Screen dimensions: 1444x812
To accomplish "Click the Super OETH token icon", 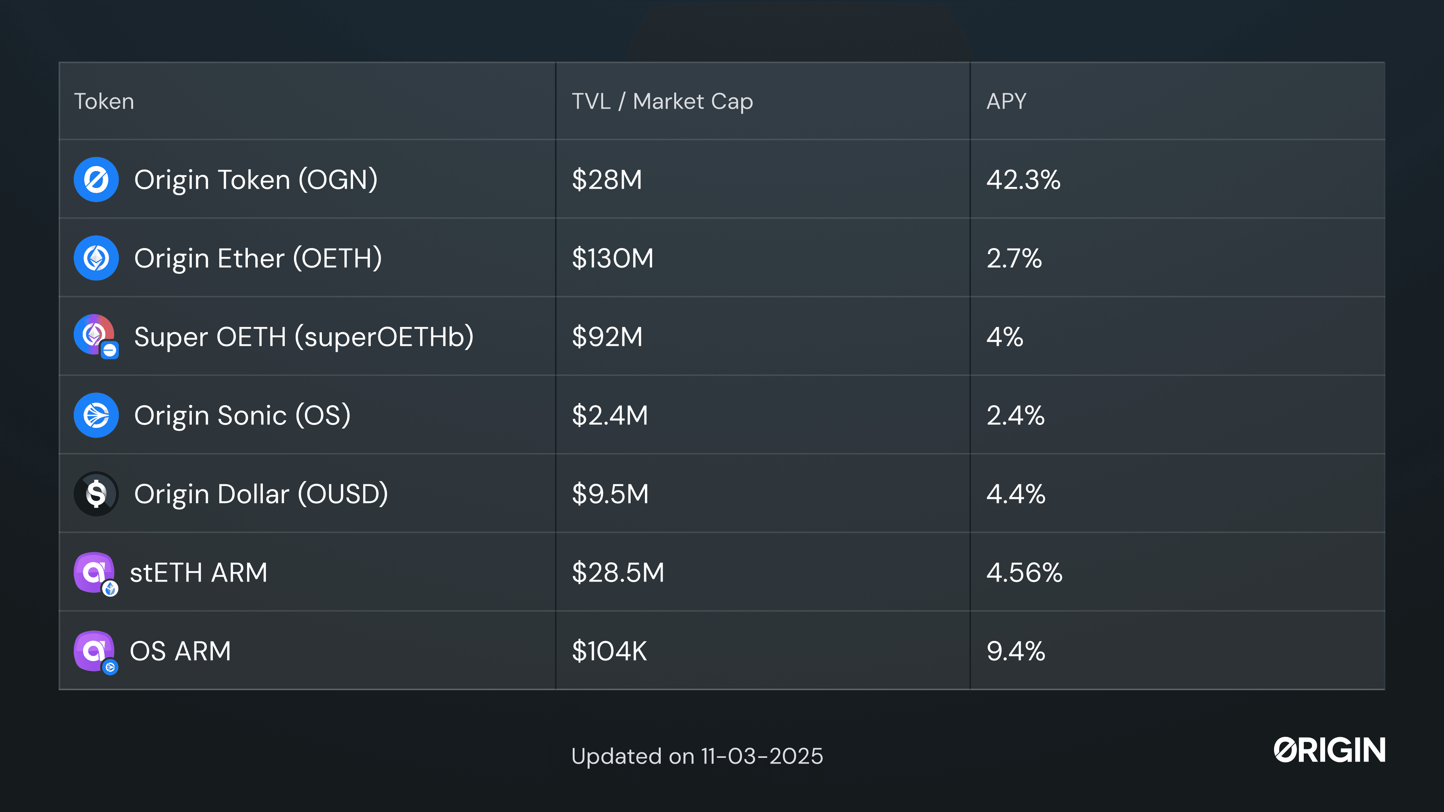I will pyautogui.click(x=95, y=335).
